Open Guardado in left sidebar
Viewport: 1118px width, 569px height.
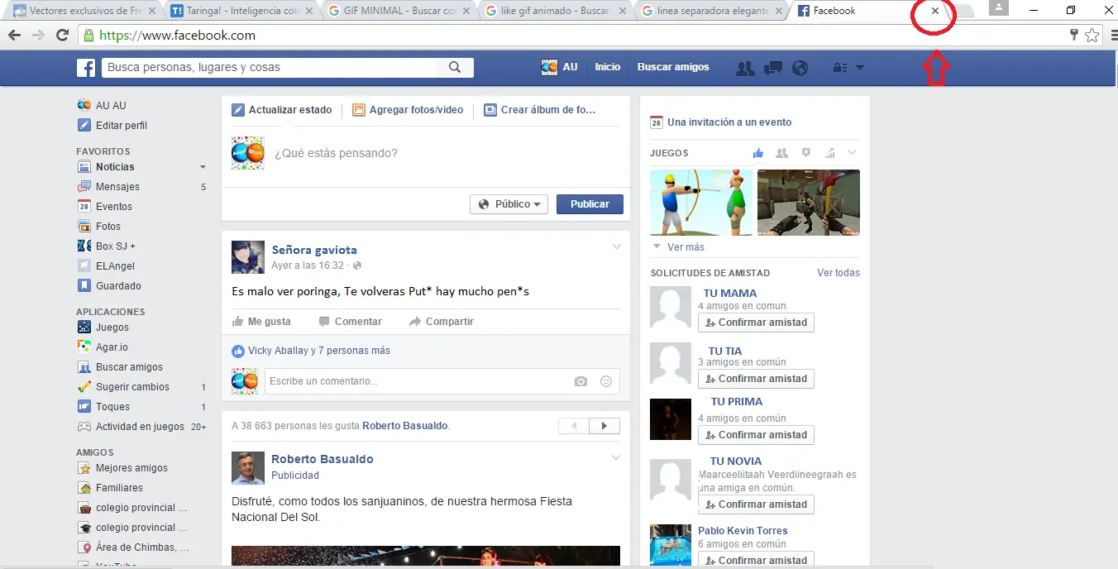coord(118,286)
